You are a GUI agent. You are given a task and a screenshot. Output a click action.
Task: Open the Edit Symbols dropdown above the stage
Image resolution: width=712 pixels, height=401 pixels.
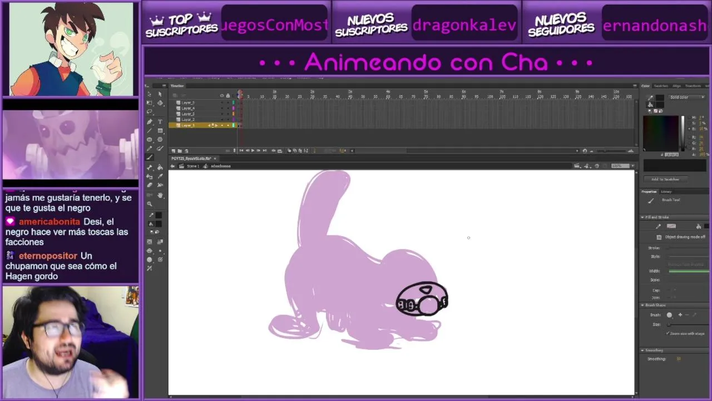(x=587, y=165)
